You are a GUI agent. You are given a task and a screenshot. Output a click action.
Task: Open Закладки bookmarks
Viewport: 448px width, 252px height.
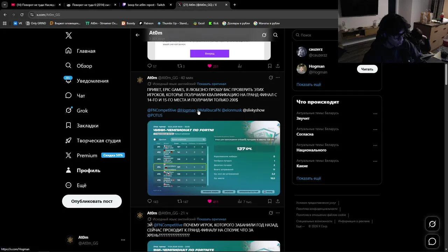(x=82, y=125)
